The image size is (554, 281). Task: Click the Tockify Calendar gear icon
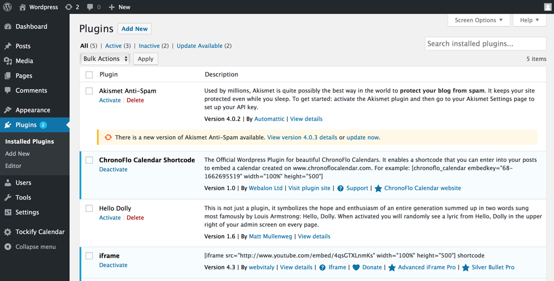pyautogui.click(x=8, y=232)
